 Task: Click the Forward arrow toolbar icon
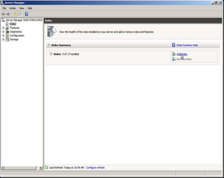point(8,14)
